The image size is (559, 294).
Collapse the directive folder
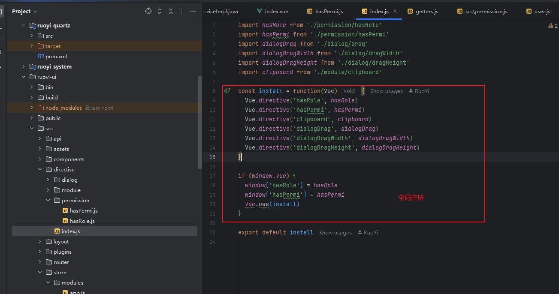[40, 169]
